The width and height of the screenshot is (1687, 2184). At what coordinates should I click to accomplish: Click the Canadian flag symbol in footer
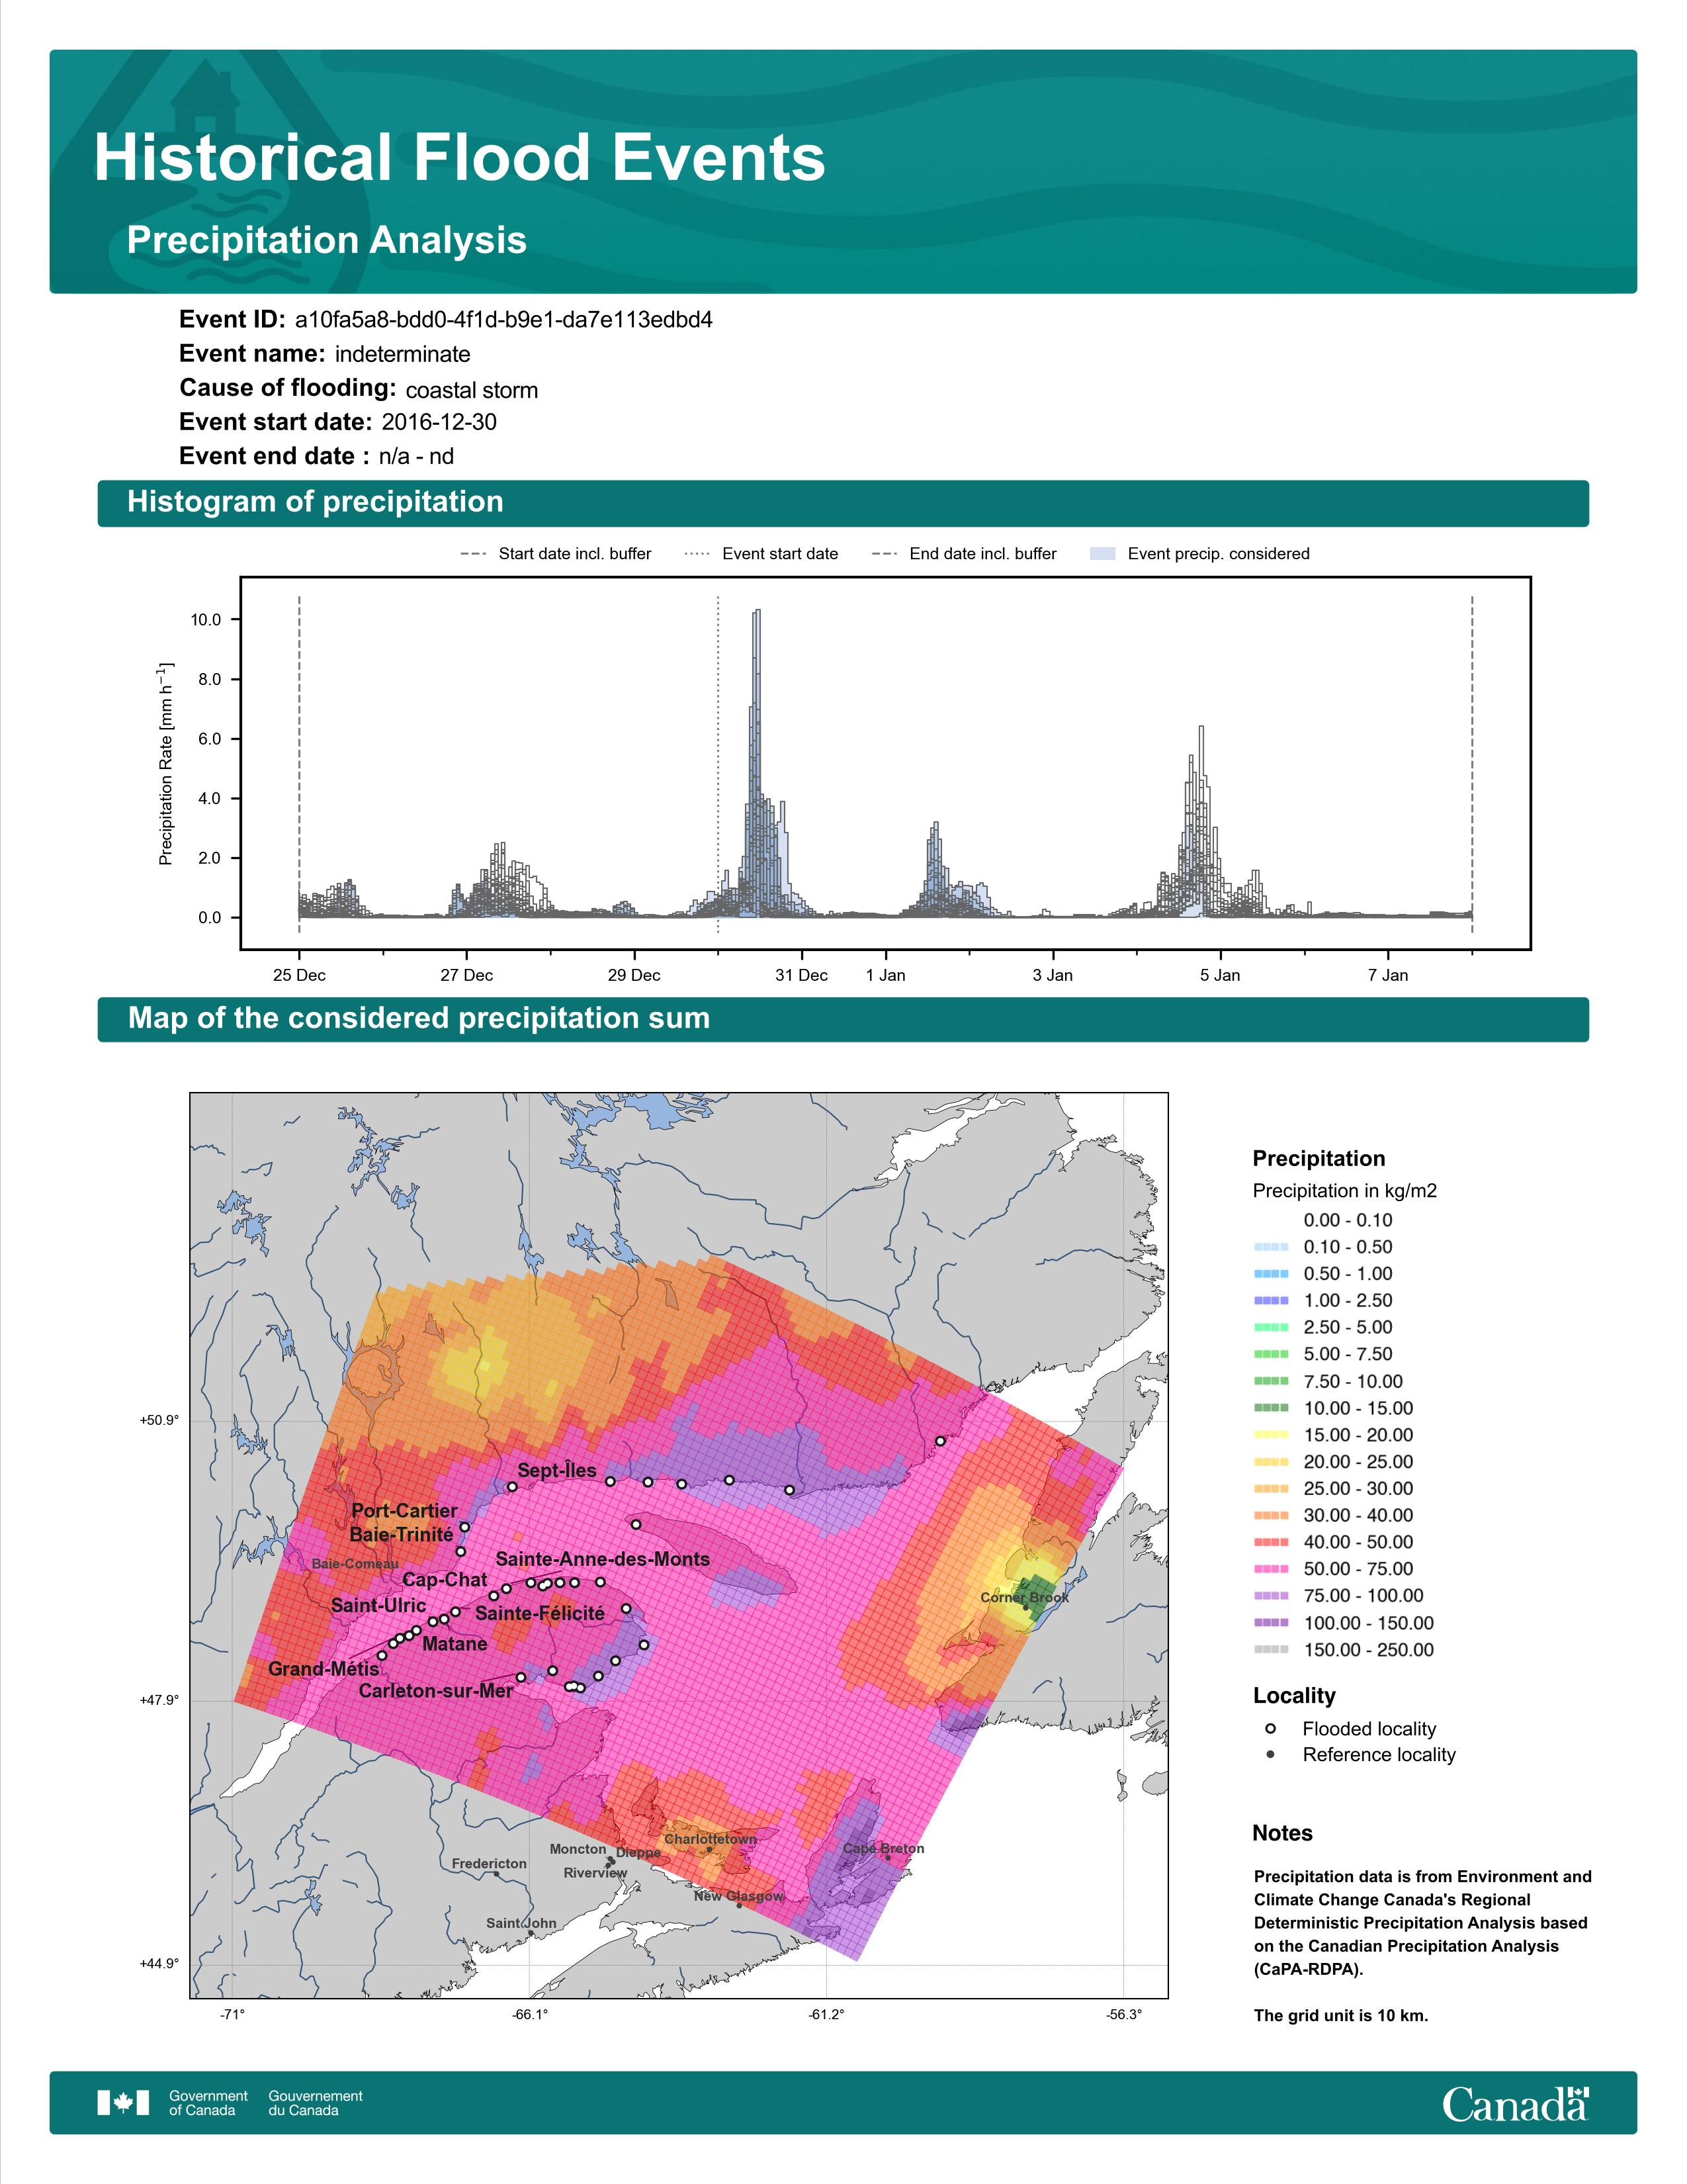[123, 2103]
